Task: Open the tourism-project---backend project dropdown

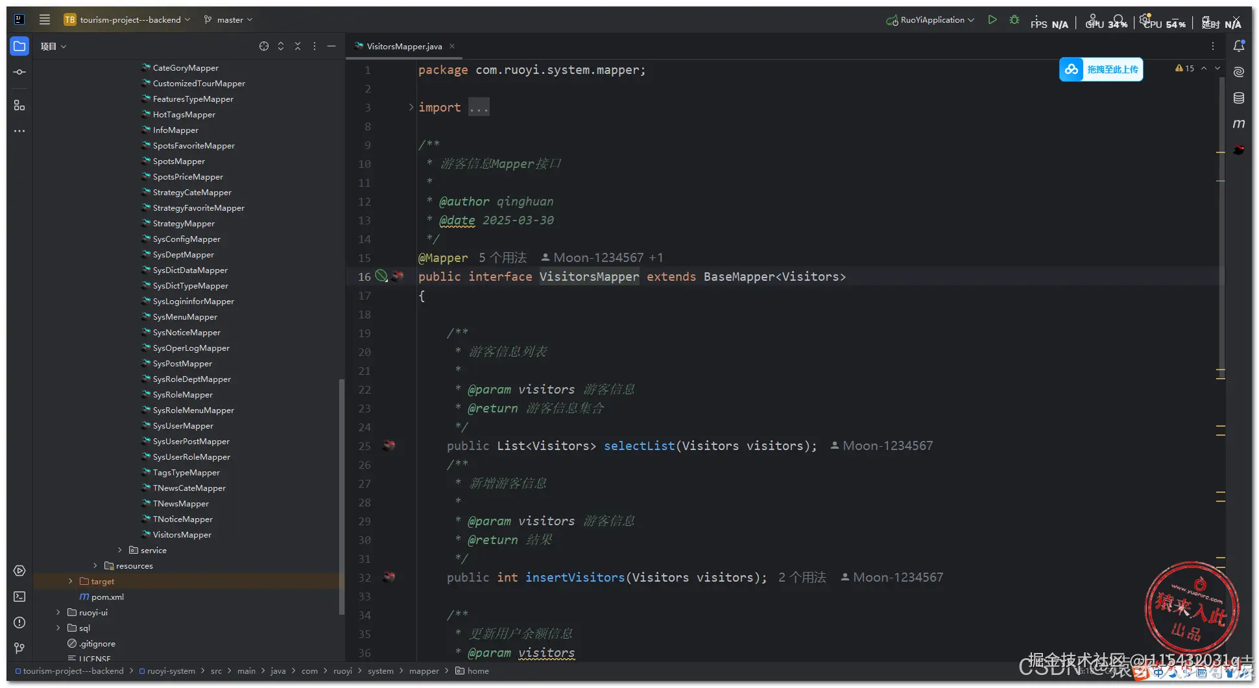Action: [x=127, y=19]
